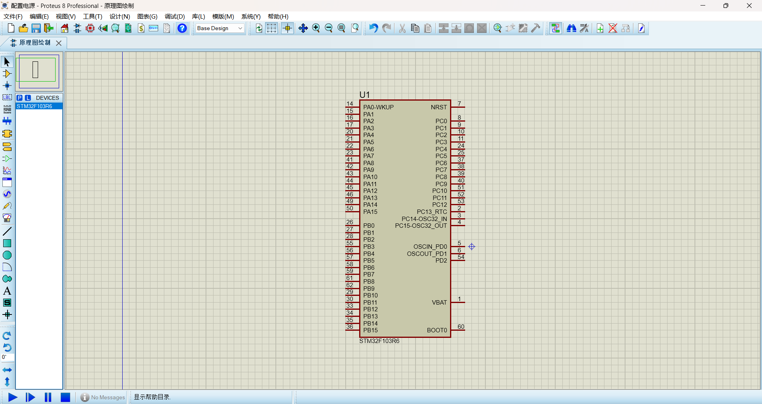Viewport: 762px width, 404px height.
Task: Open the Base Design variant dropdown
Action: tap(219, 28)
